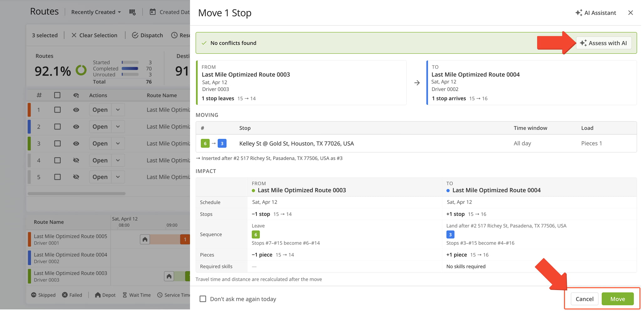The image size is (642, 311).
Task: Click the routes completion progress ring
Action: pyautogui.click(x=81, y=70)
